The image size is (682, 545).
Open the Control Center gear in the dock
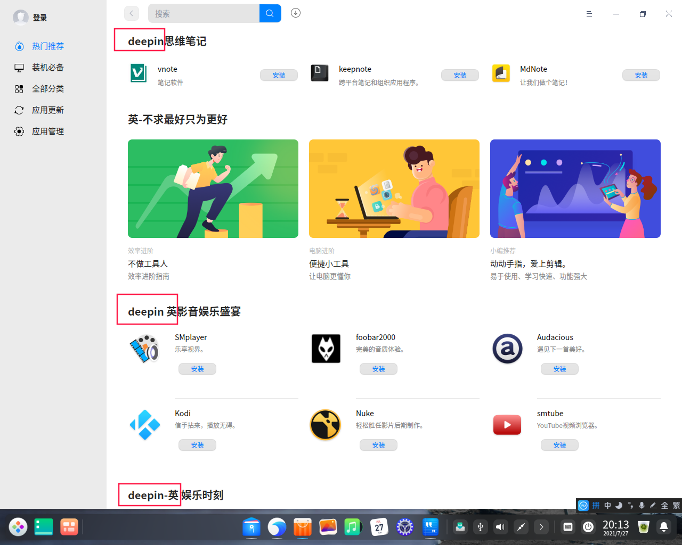coord(405,527)
